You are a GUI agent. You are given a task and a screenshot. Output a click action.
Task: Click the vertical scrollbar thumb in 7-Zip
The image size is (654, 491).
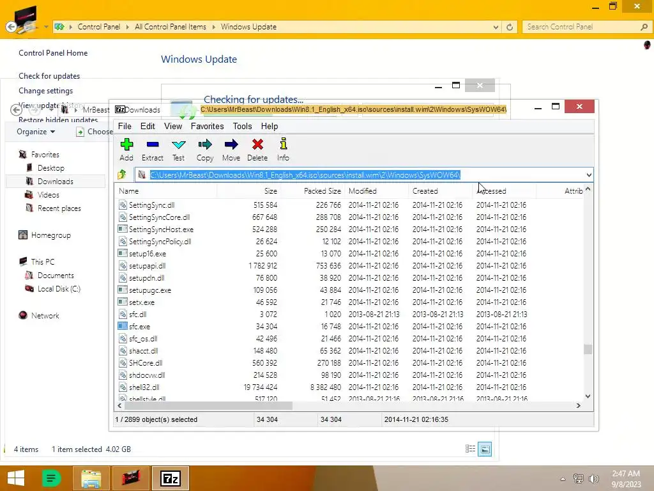coord(588,348)
